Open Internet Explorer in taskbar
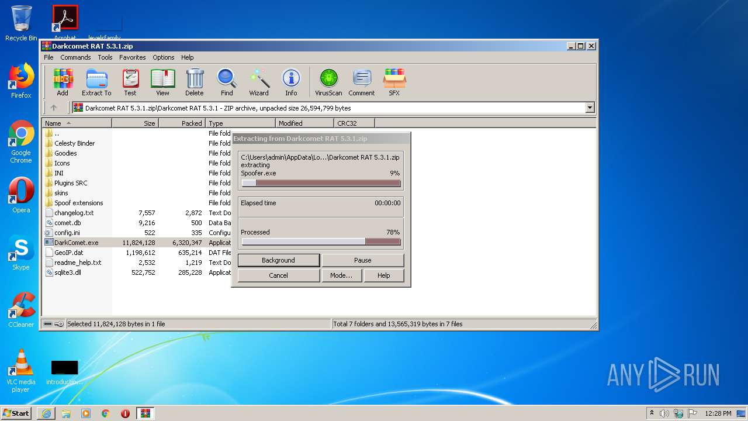Viewport: 748px width, 421px height. point(46,413)
